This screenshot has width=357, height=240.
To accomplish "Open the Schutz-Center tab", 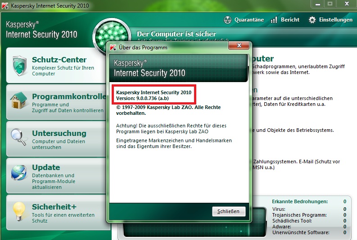I will [x=56, y=65].
